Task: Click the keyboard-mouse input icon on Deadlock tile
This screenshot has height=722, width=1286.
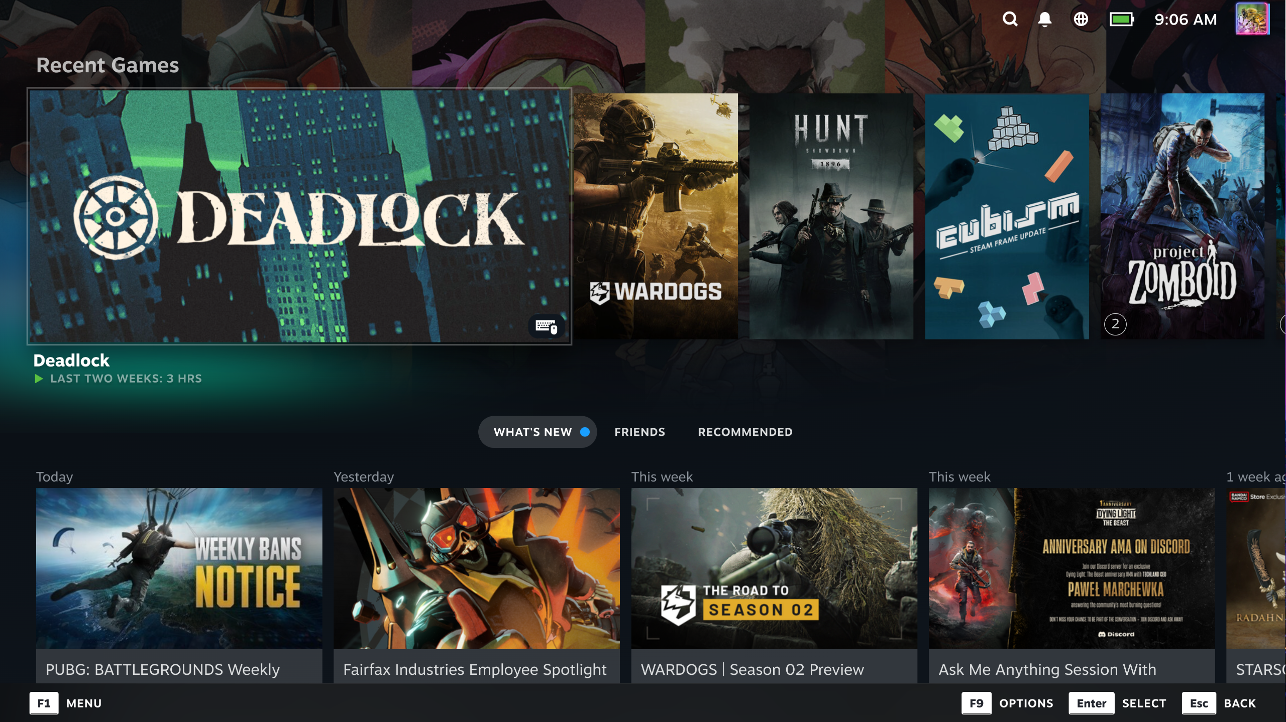Action: (x=546, y=326)
